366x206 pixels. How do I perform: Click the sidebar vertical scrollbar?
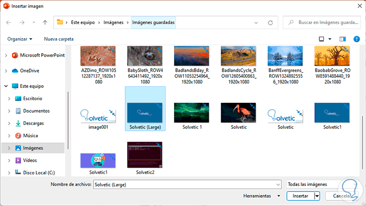pyautogui.click(x=68, y=120)
